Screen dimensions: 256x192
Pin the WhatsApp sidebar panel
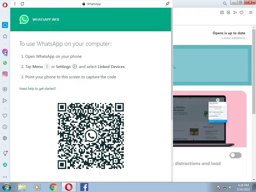[167, 4]
